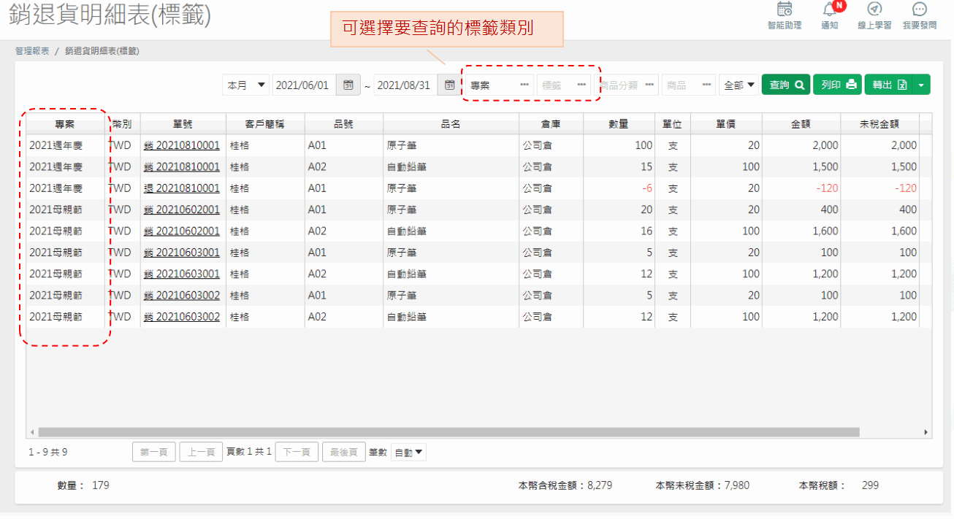
Task: Click breadcrumb 銷退貨明細表(標籤)
Action: point(102,51)
